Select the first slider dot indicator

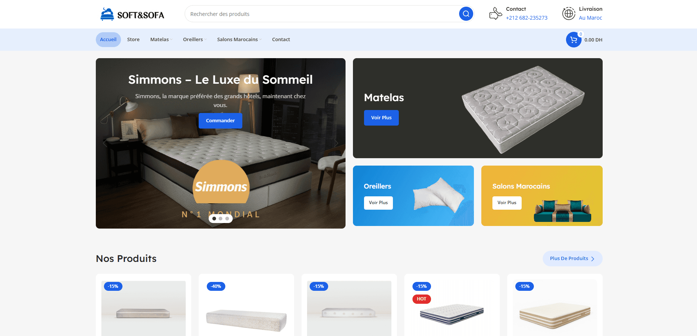pos(214,219)
